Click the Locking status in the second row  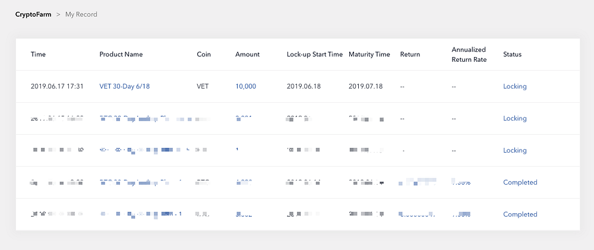pos(515,119)
